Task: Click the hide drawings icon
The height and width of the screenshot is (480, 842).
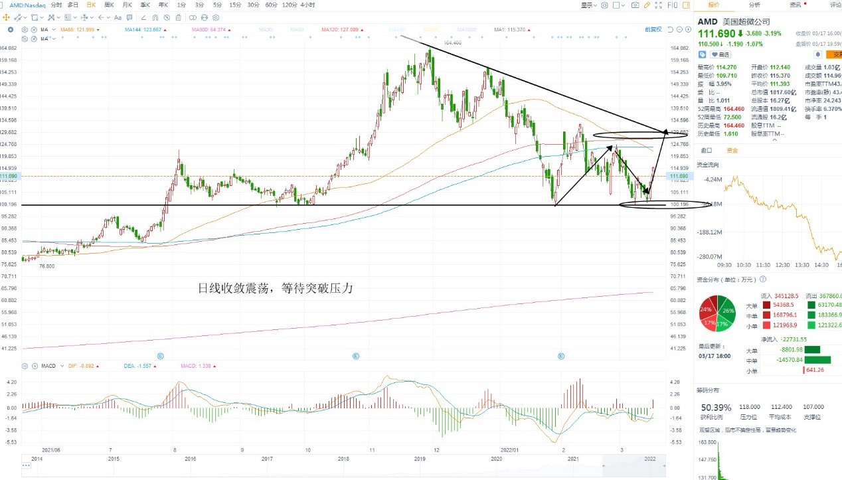Action: [x=167, y=17]
